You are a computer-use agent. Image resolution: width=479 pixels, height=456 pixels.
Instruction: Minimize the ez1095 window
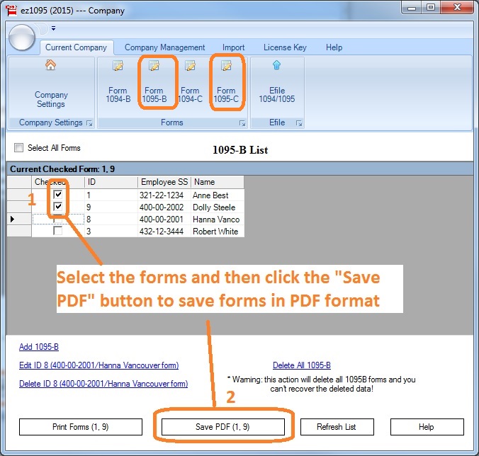(x=412, y=8)
